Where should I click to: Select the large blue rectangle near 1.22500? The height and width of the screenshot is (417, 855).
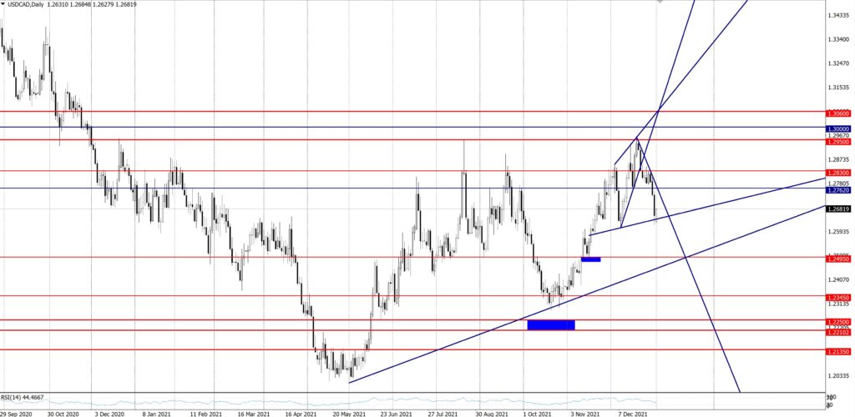[x=551, y=324]
